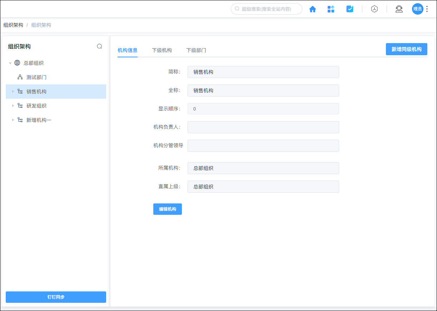Click the hexagon workflow icon in top bar
Screen dimensions: 437x311
(374, 9)
